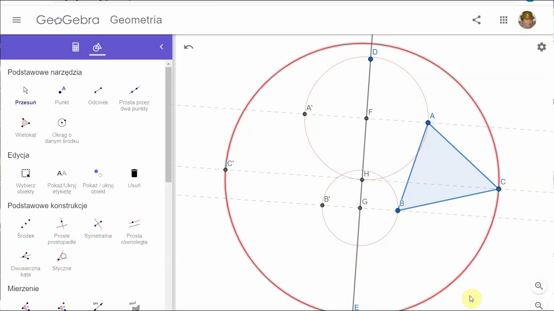554x311 pixels.
Task: Click point C' on the red circle
Action: (225, 170)
